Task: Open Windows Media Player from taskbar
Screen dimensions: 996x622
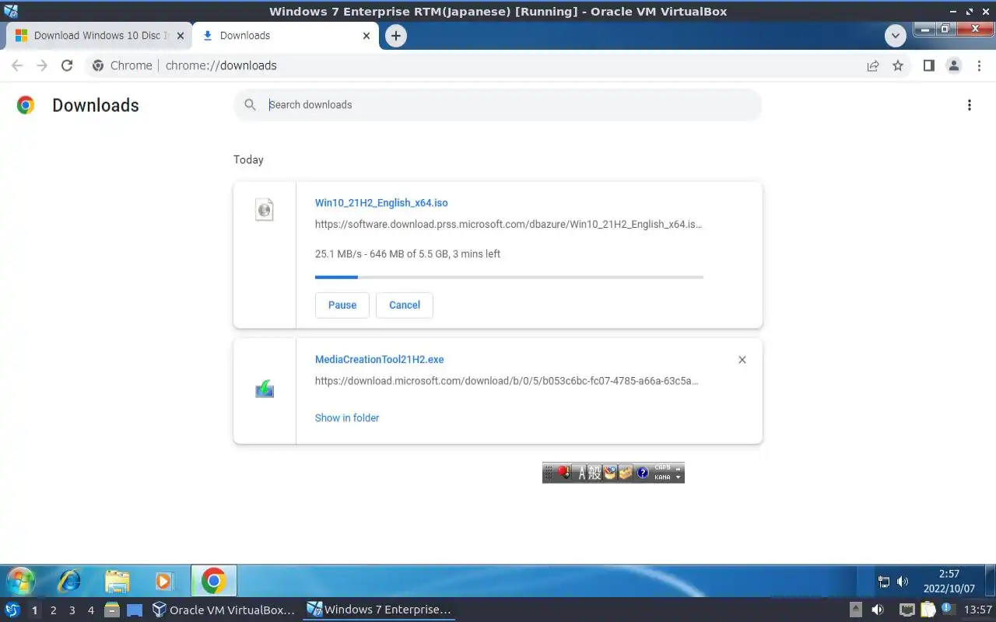Action: click(163, 581)
